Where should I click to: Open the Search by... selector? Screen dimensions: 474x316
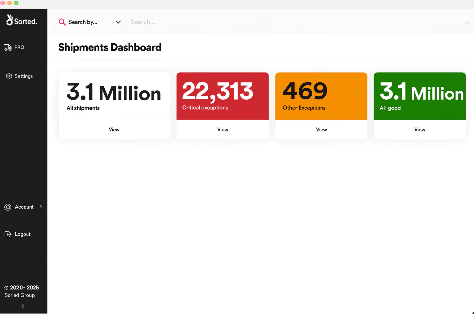[83, 22]
